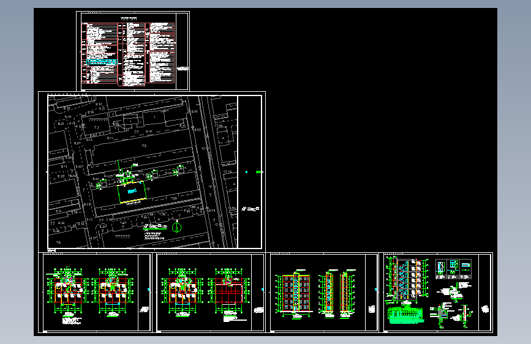Click the cyan highlighted row in notes table
531x344 pixels.
click(102, 62)
